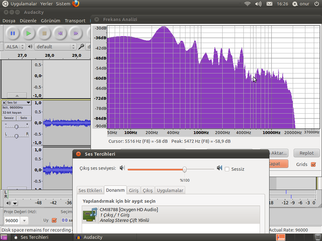
Task: Stop playback with the Stop button
Action: click(44, 33)
